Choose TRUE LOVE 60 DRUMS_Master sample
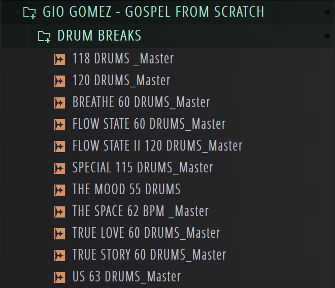This screenshot has width=335, height=288. (146, 233)
